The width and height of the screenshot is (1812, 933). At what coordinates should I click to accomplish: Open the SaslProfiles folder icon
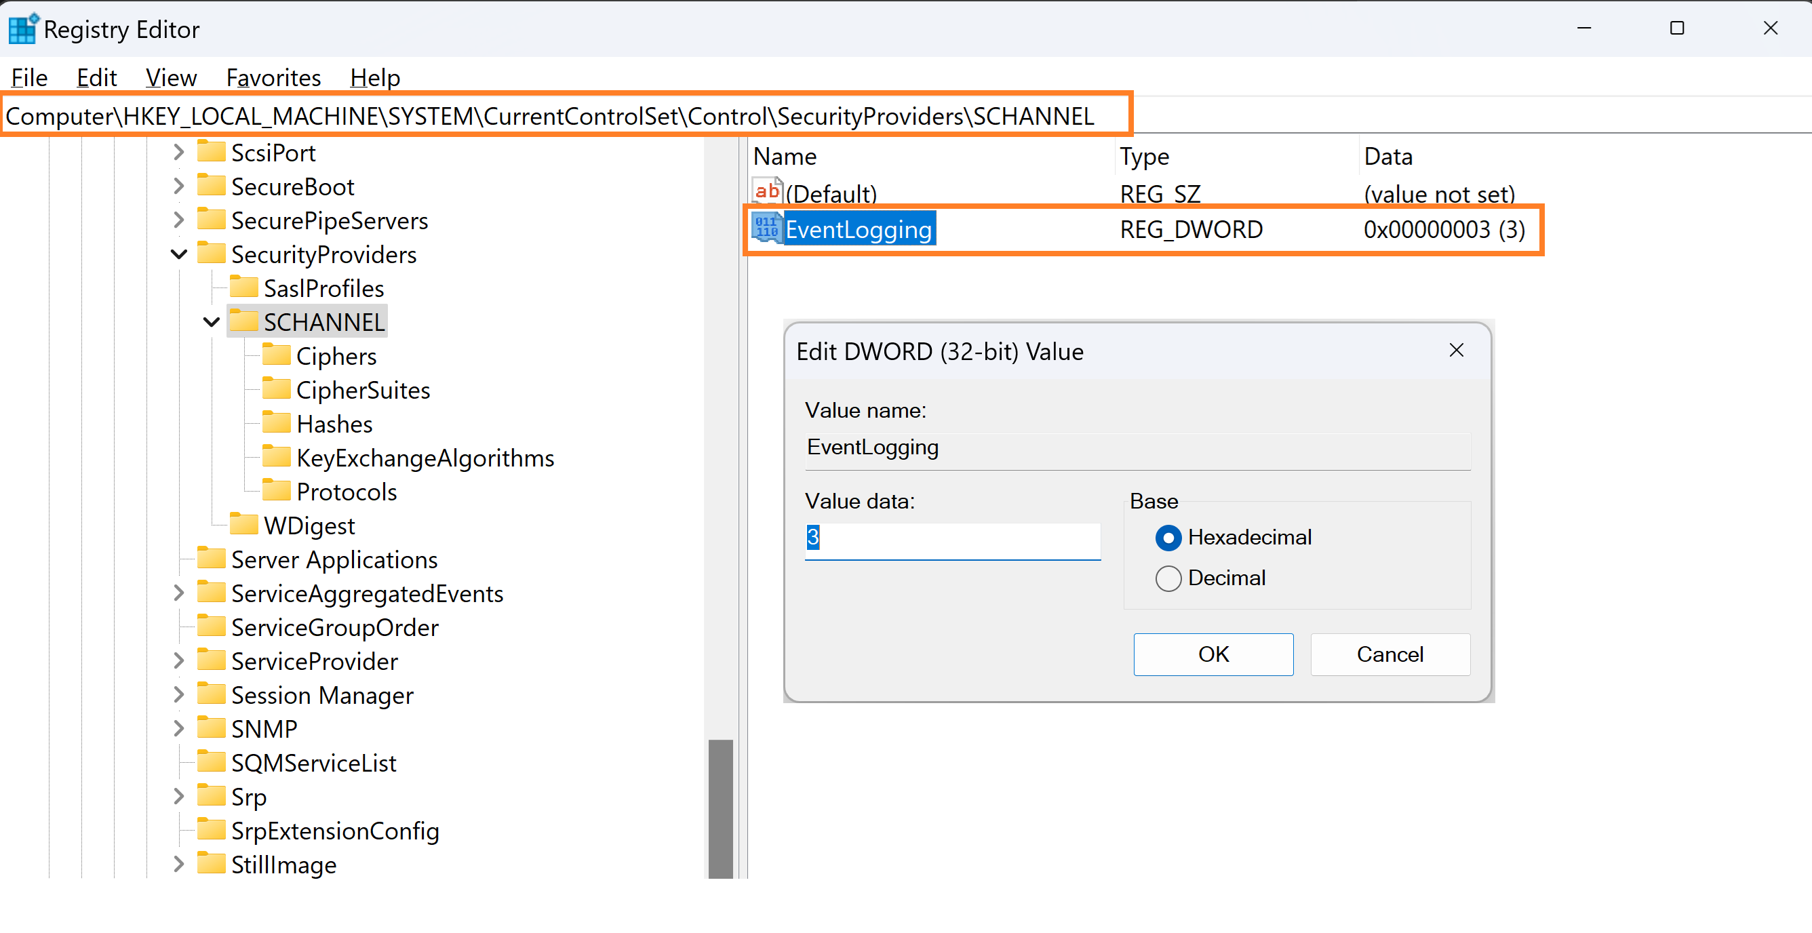(x=243, y=286)
